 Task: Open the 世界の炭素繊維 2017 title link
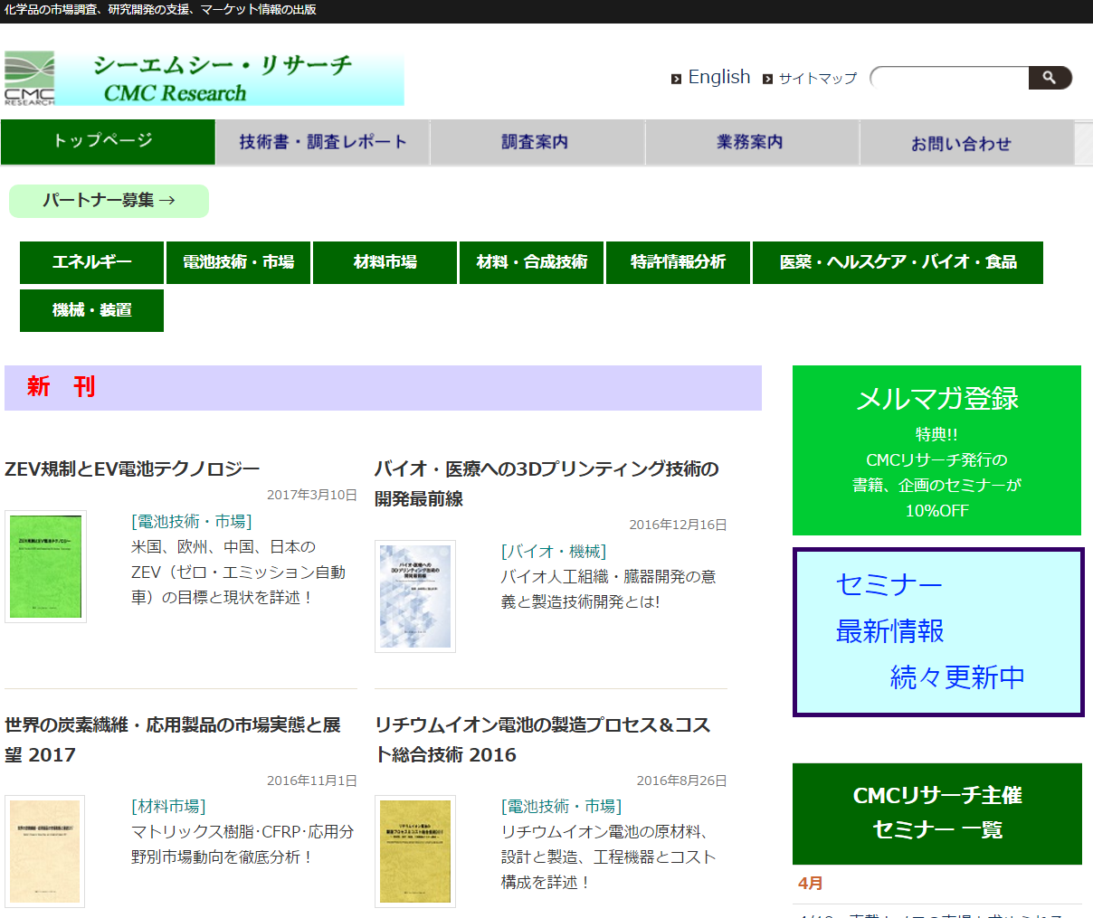pos(173,740)
